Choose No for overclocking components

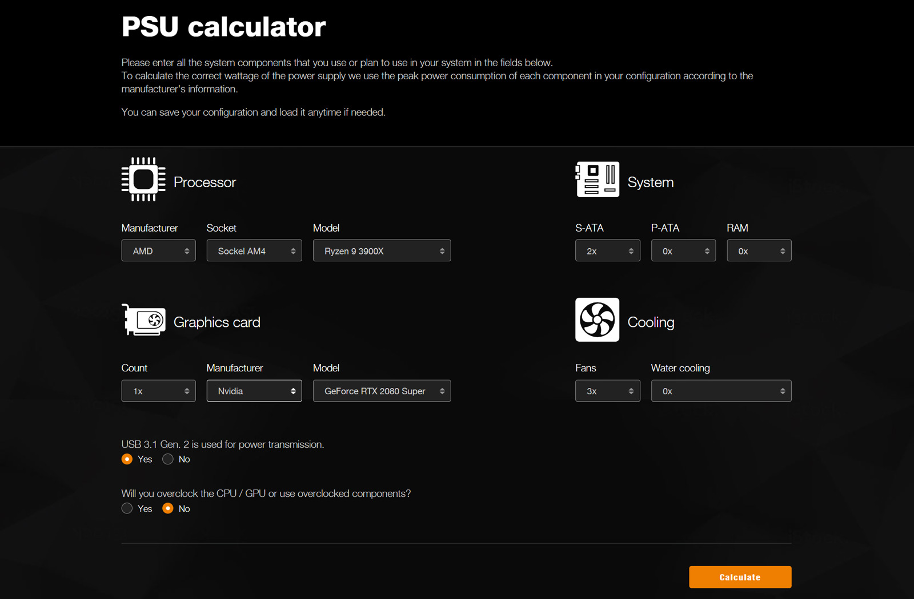tap(168, 508)
